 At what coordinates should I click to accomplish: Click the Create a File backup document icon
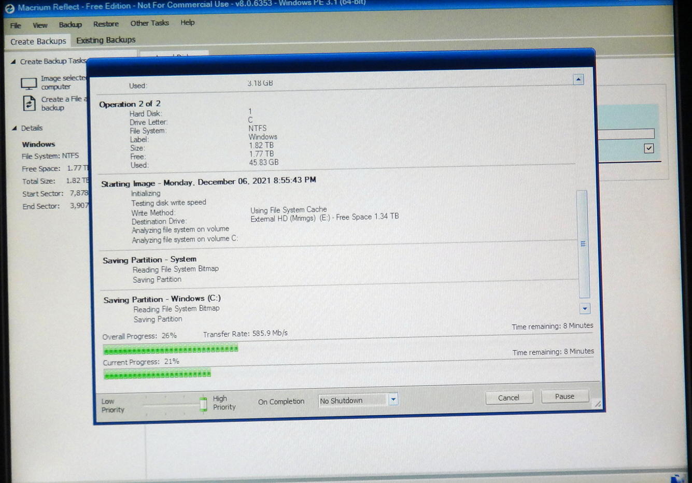click(29, 103)
